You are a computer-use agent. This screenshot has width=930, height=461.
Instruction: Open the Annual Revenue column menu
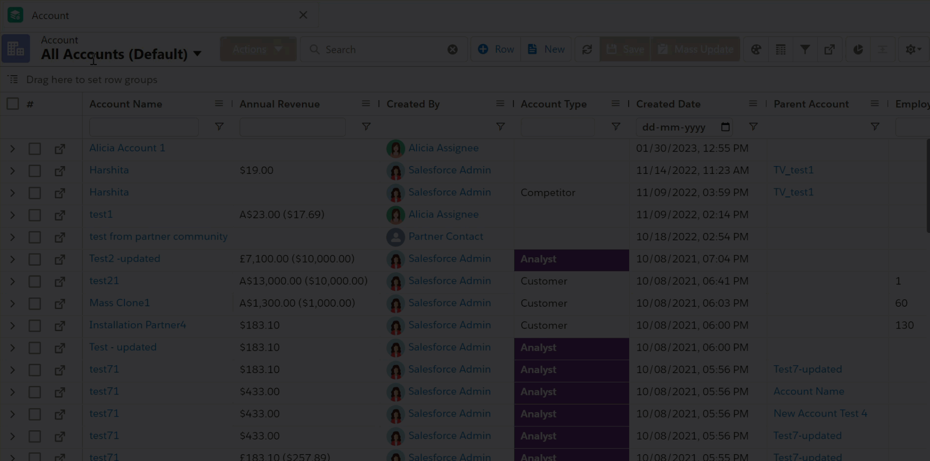coord(365,104)
